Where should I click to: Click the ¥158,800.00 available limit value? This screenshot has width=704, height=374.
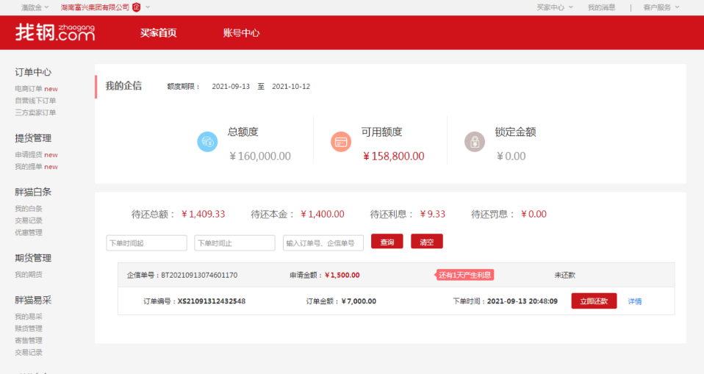393,157
